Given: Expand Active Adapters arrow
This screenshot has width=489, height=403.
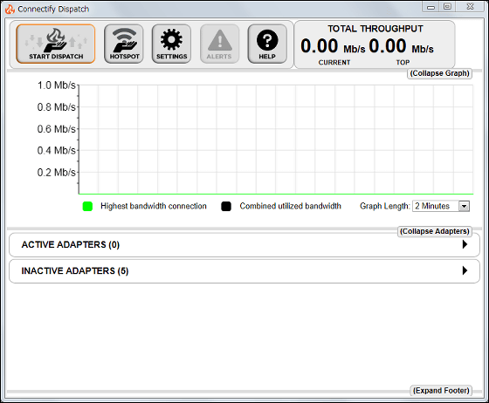Looking at the screenshot, I should [465, 244].
